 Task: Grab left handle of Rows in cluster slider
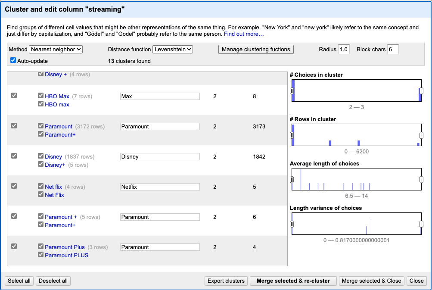click(x=292, y=135)
